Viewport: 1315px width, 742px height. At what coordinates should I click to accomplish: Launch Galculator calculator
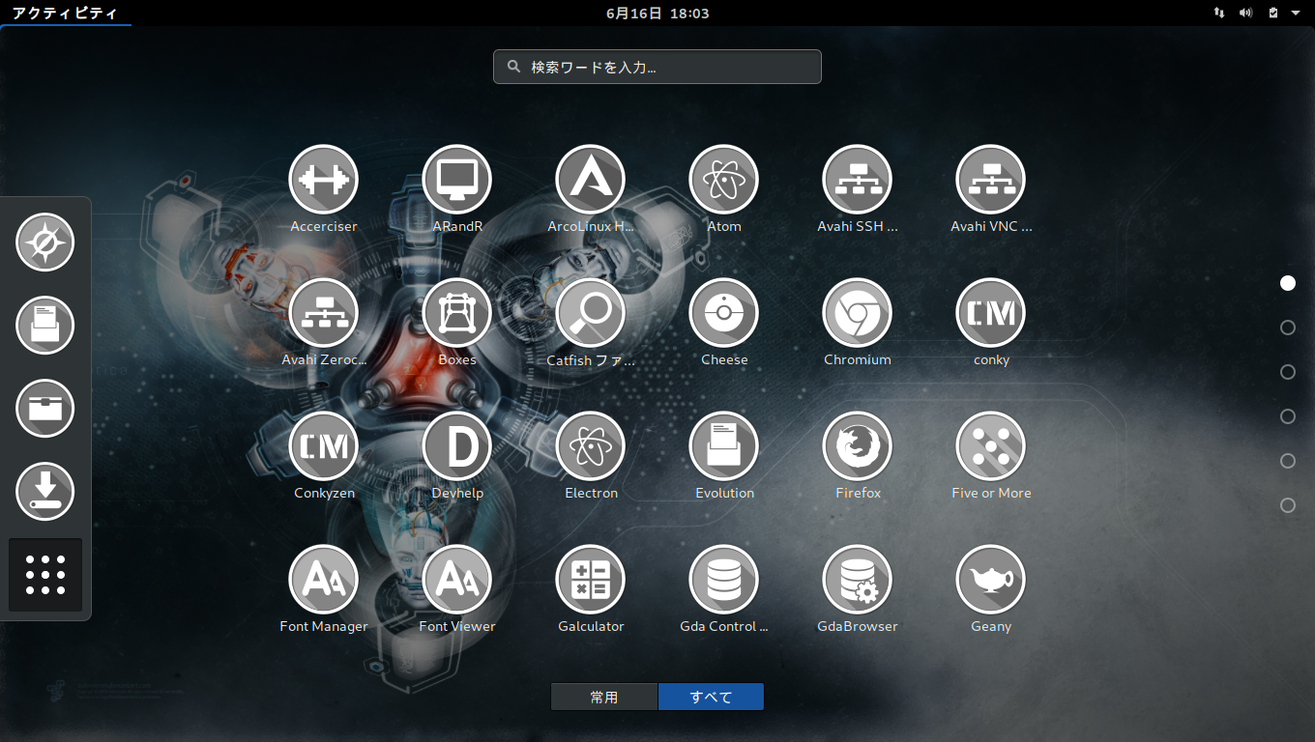coord(591,580)
